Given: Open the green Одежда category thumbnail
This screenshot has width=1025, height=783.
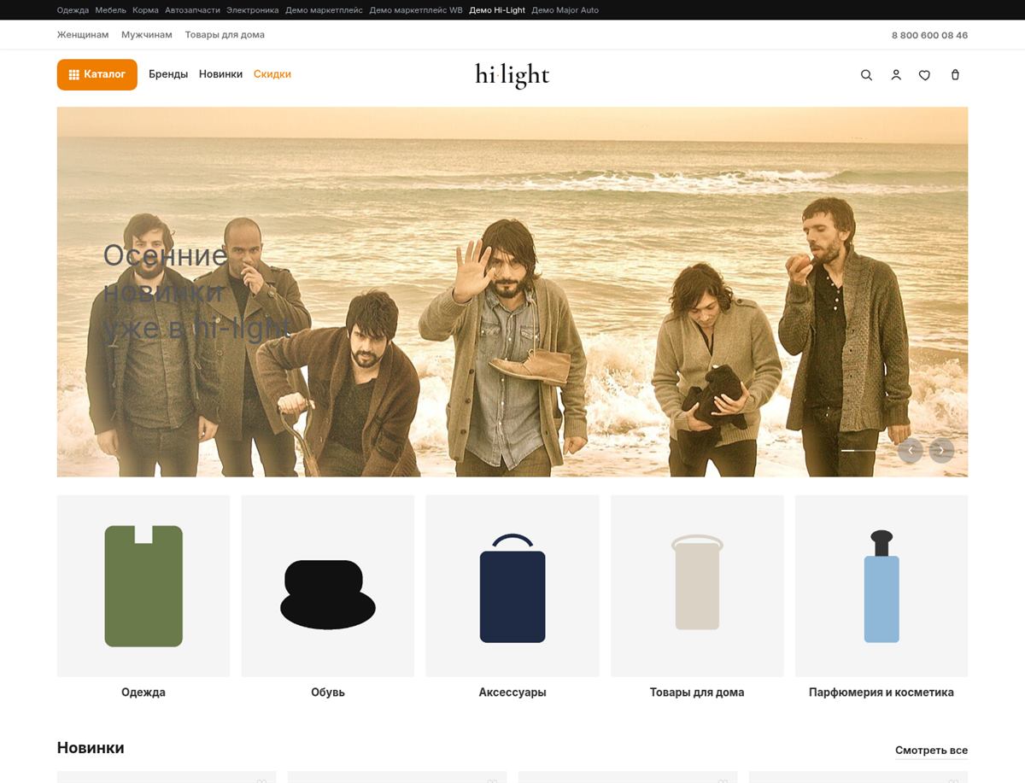Looking at the screenshot, I should (x=143, y=586).
